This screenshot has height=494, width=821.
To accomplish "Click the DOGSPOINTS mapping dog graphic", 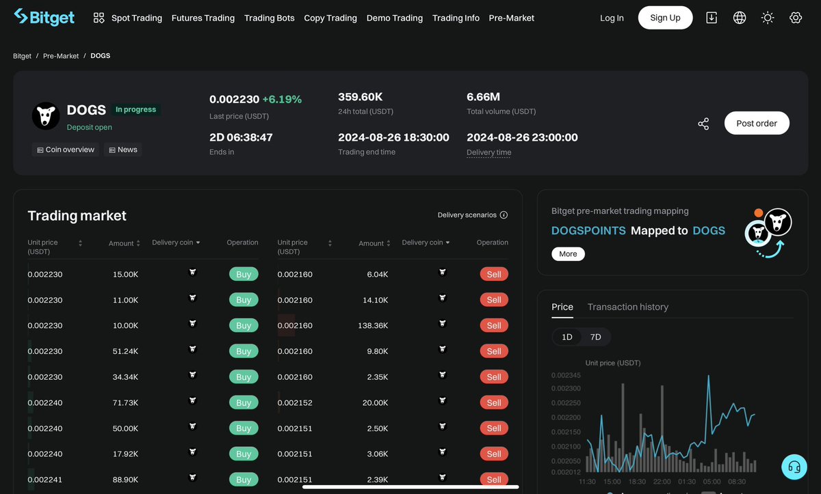I will click(x=768, y=233).
